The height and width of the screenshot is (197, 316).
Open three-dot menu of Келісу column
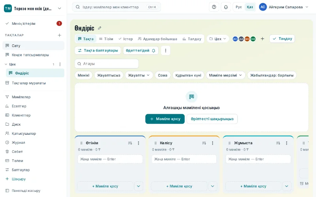tap(213, 143)
